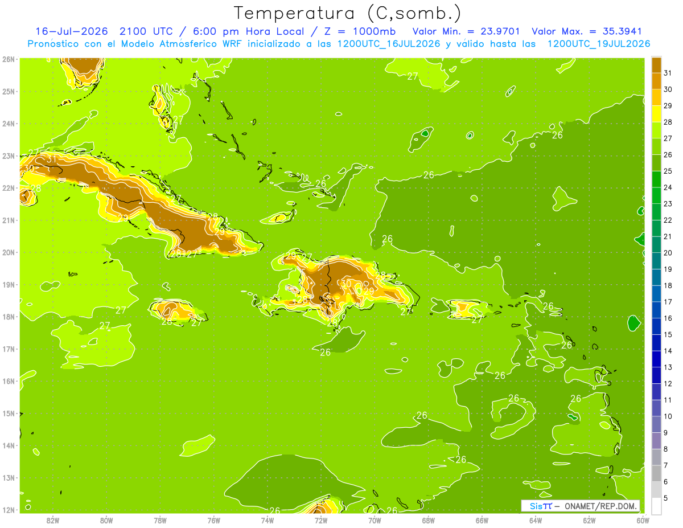Screen dimensions: 683x528
Task: Click the '23N' latitude axis label
Action: [9, 155]
